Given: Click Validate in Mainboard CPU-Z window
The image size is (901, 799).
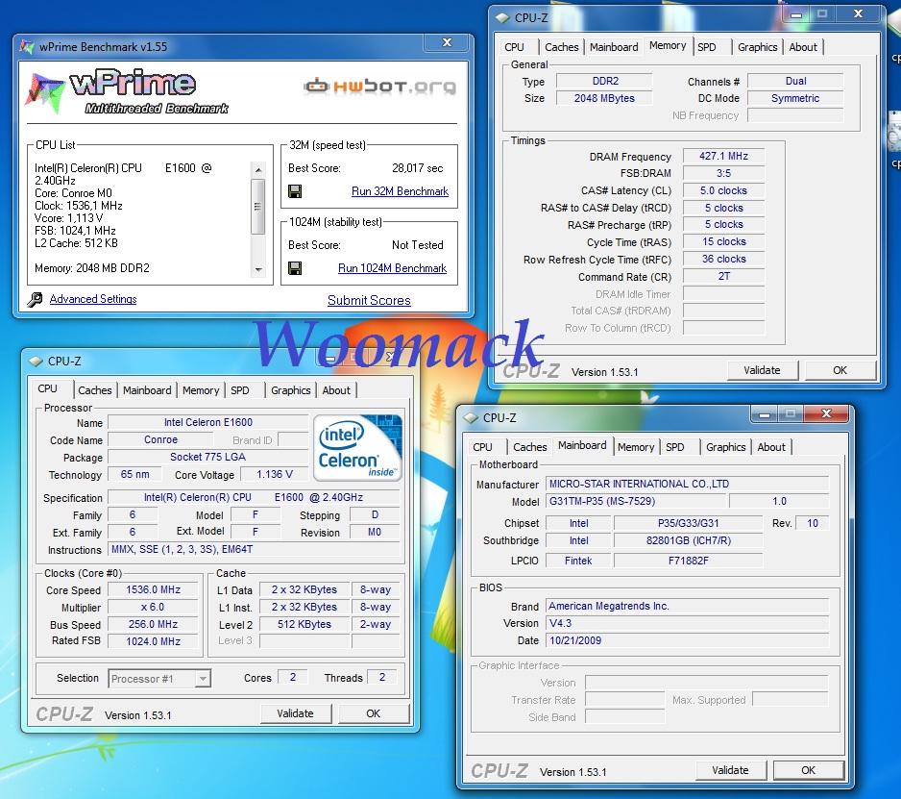Looking at the screenshot, I should (x=730, y=770).
